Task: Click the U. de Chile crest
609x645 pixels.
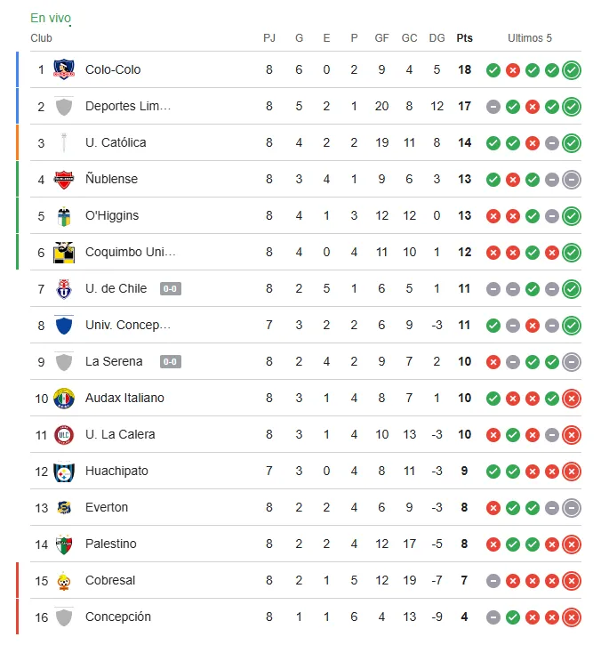Action: (x=64, y=289)
